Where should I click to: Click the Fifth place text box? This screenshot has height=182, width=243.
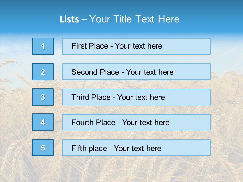[136, 148]
